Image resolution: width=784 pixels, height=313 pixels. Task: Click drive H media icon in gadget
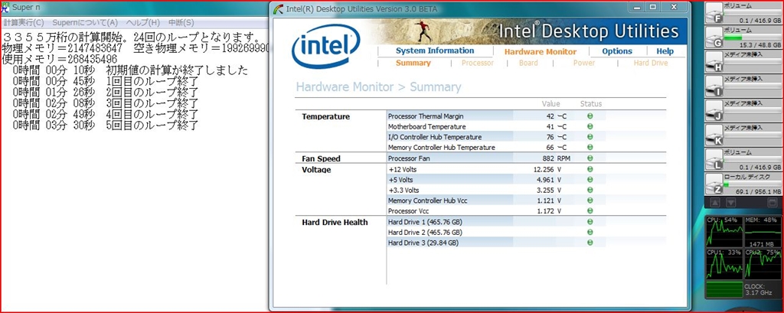714,62
